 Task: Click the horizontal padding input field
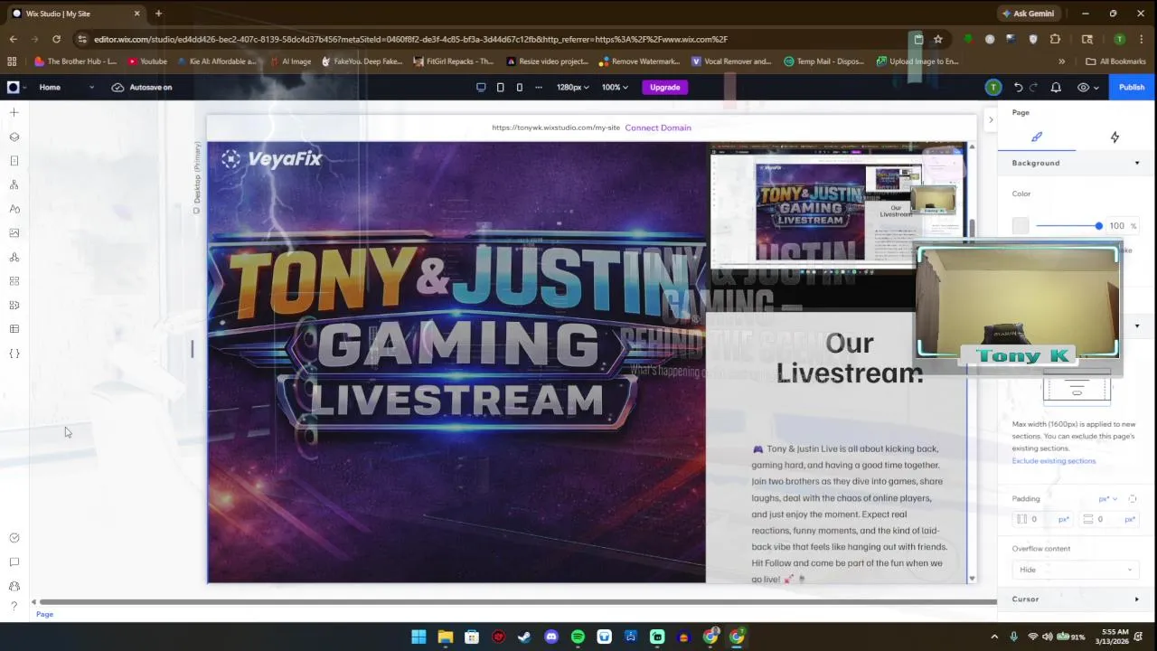pyautogui.click(x=1044, y=519)
